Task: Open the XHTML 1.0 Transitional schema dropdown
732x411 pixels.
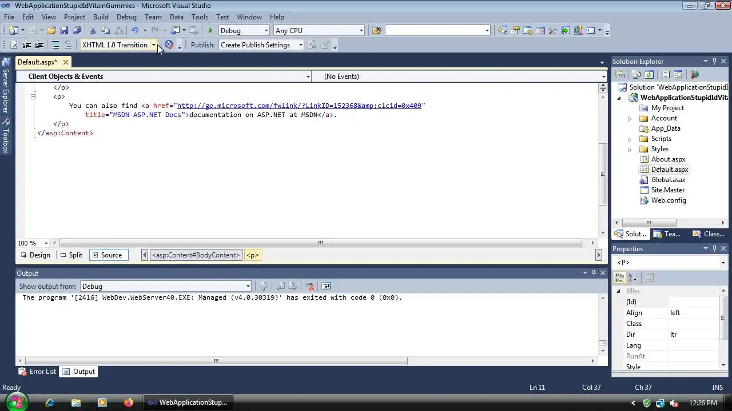Action: [153, 45]
